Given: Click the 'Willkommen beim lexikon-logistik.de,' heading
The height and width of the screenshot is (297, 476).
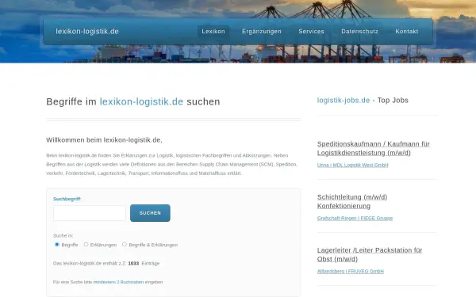Looking at the screenshot, I should 104,140.
